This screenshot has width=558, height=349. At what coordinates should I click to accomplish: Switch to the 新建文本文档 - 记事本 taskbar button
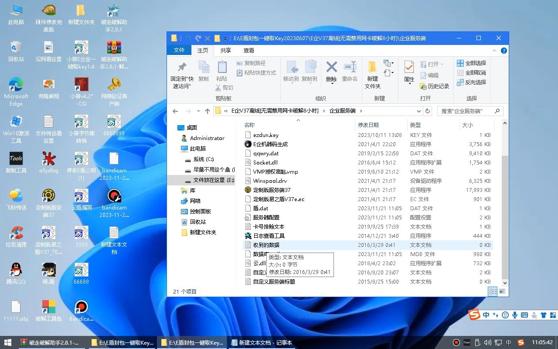click(262, 343)
